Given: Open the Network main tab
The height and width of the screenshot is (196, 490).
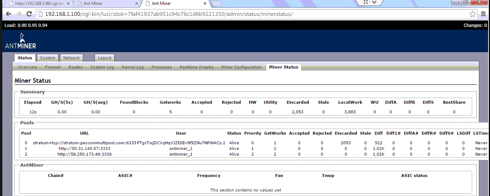Looking at the screenshot, I should coord(71,58).
